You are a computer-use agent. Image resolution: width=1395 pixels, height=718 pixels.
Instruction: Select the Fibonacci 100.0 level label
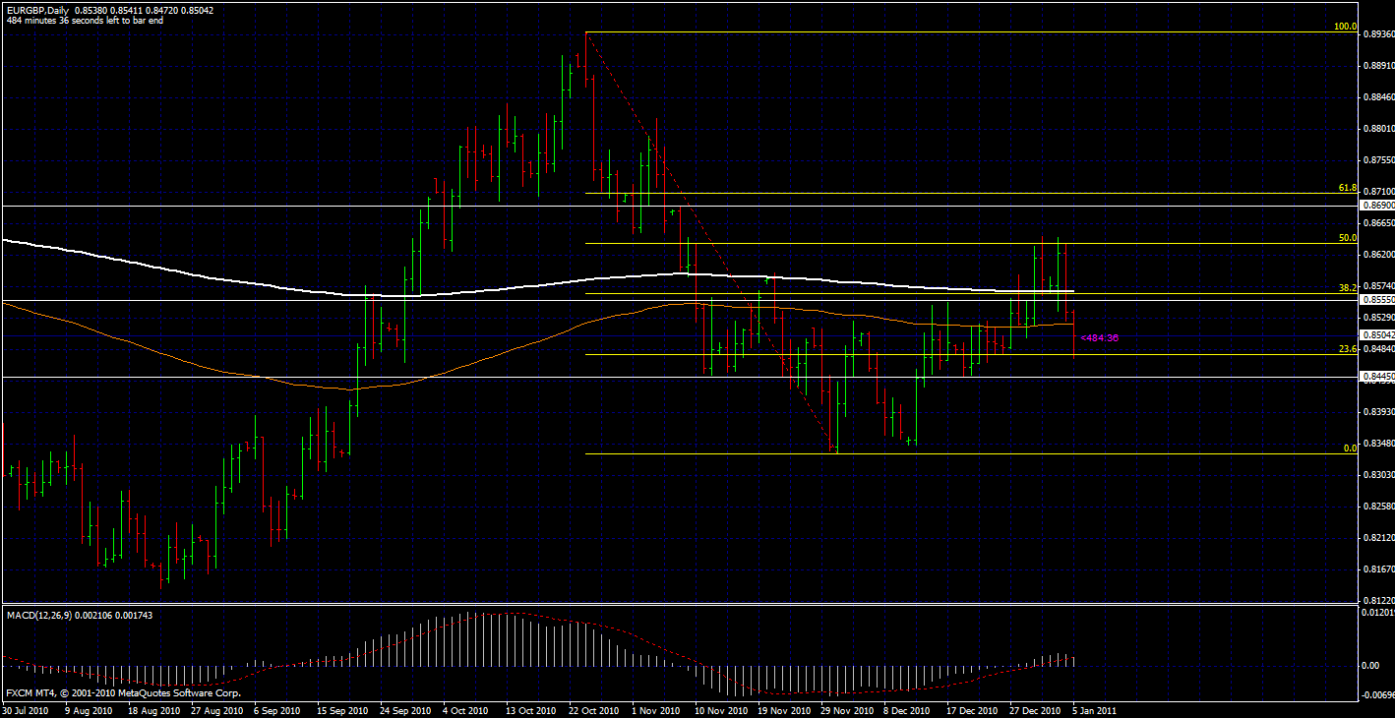pos(1345,27)
